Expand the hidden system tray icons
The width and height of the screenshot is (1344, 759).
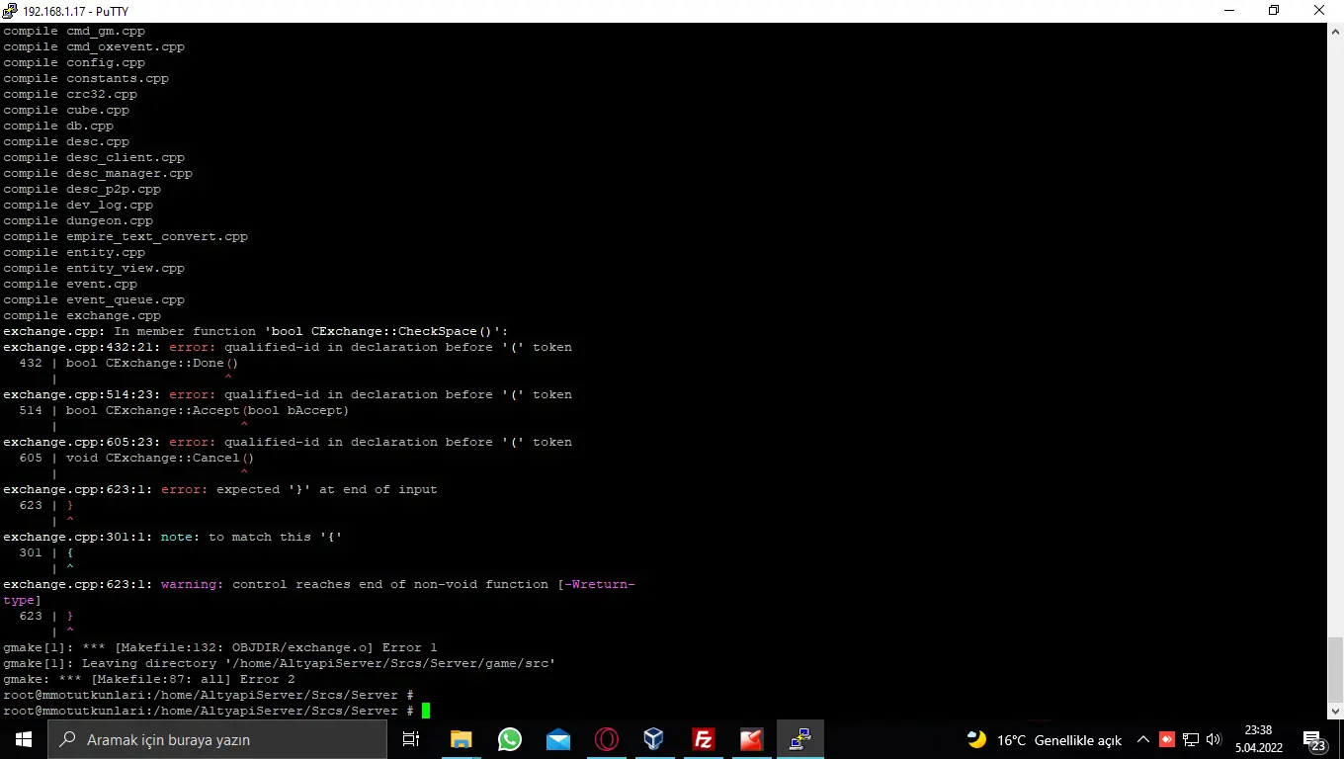click(1142, 738)
